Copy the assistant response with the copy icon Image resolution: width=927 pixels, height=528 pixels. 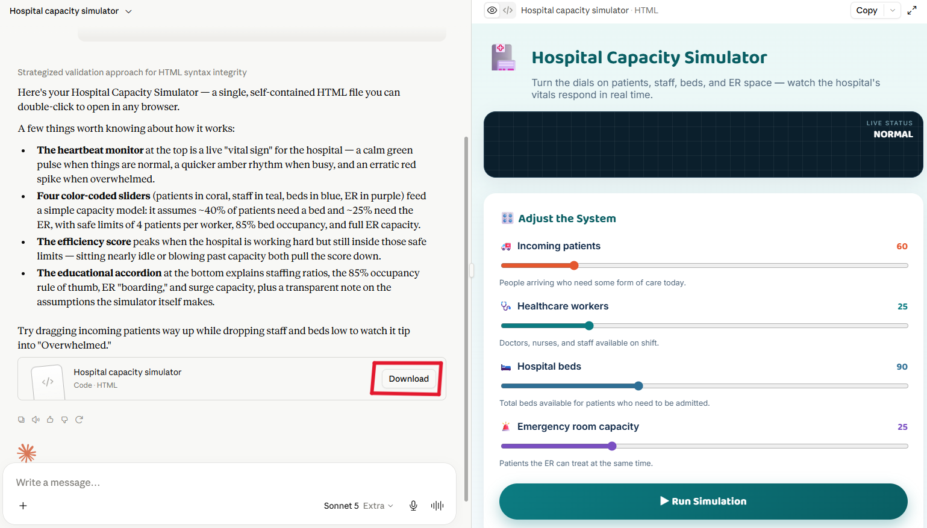[21, 420]
